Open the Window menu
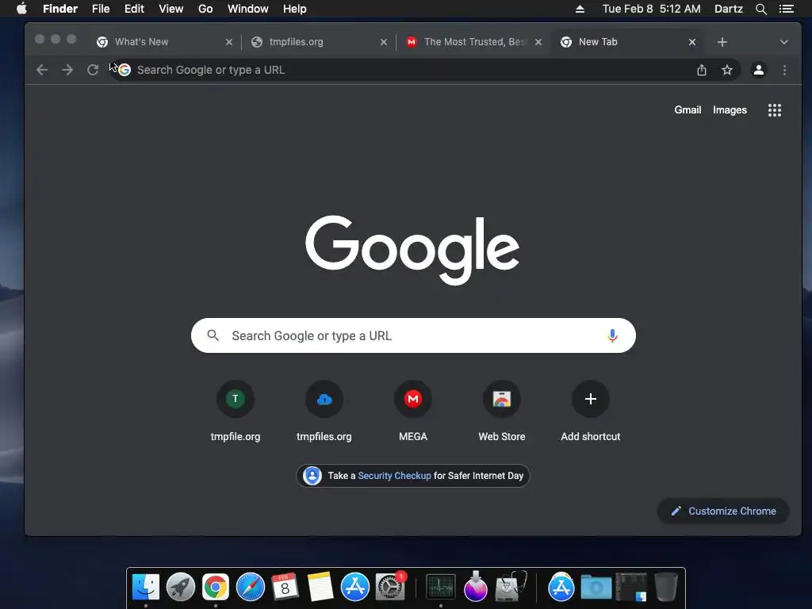The image size is (812, 609). [x=248, y=9]
